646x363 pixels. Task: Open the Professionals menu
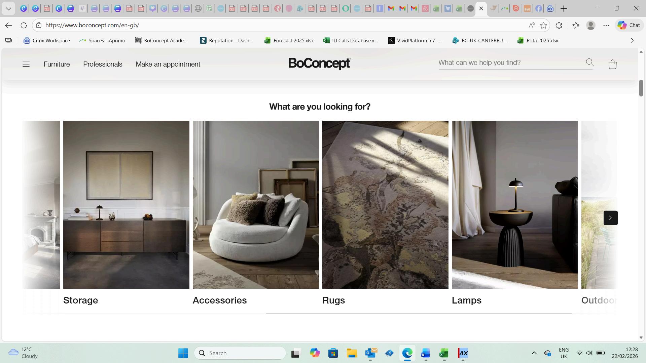click(x=103, y=64)
